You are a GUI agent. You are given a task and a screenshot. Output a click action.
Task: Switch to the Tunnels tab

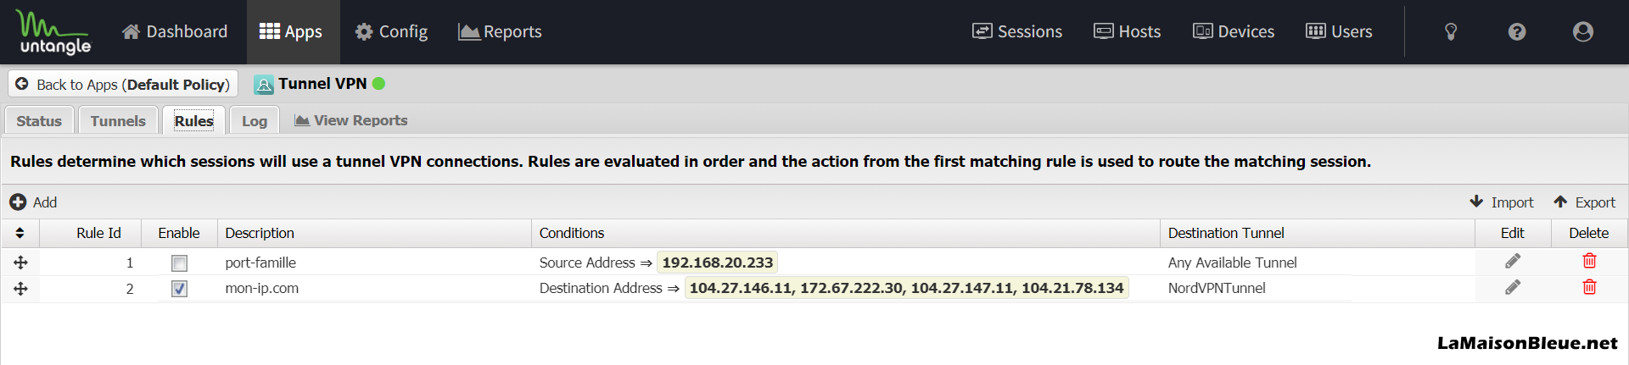pyautogui.click(x=118, y=120)
